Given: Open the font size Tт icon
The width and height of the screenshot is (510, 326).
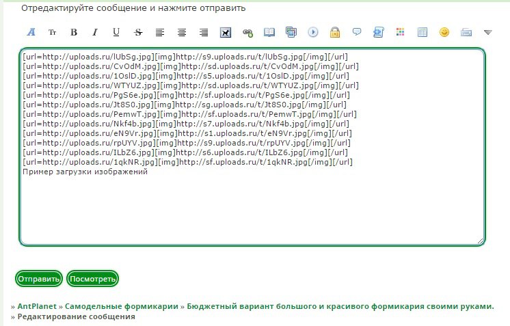Looking at the screenshot, I should 52,32.
